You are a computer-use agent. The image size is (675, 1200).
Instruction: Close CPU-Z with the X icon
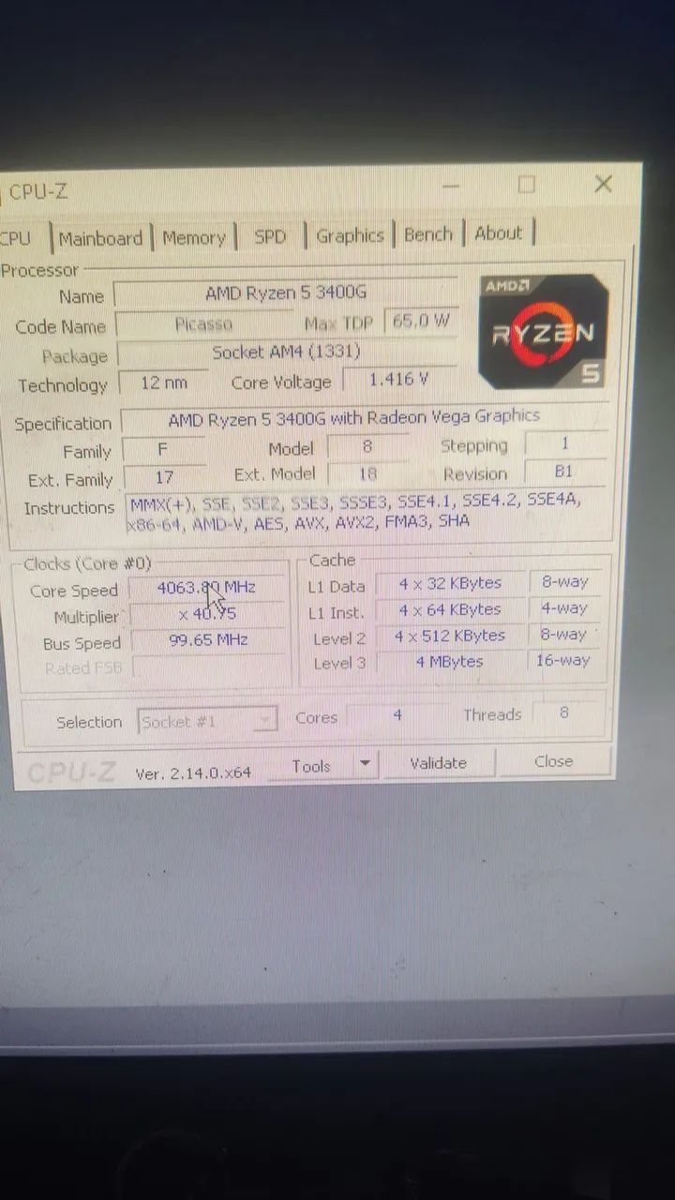(x=603, y=184)
